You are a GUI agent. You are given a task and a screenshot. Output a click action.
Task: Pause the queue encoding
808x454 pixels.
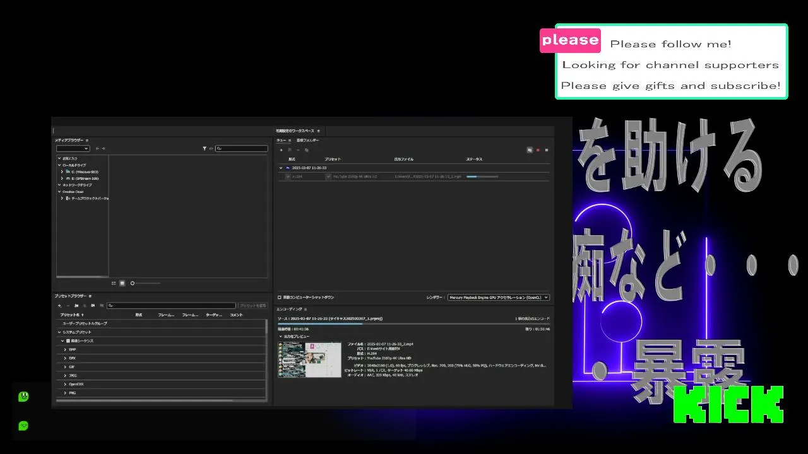pyautogui.click(x=546, y=150)
